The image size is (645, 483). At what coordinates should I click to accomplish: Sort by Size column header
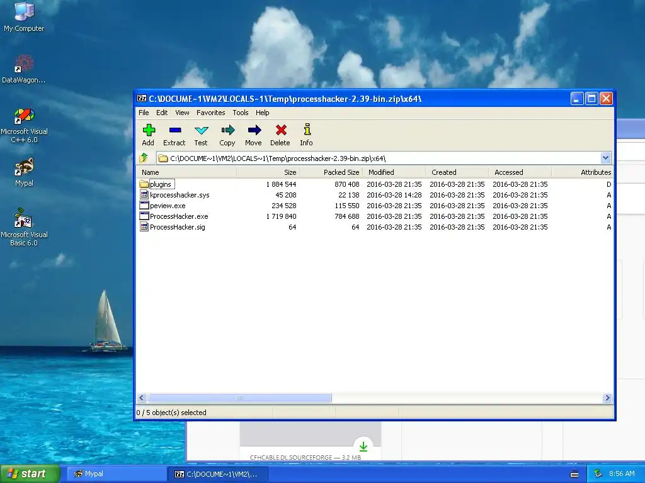click(x=268, y=172)
